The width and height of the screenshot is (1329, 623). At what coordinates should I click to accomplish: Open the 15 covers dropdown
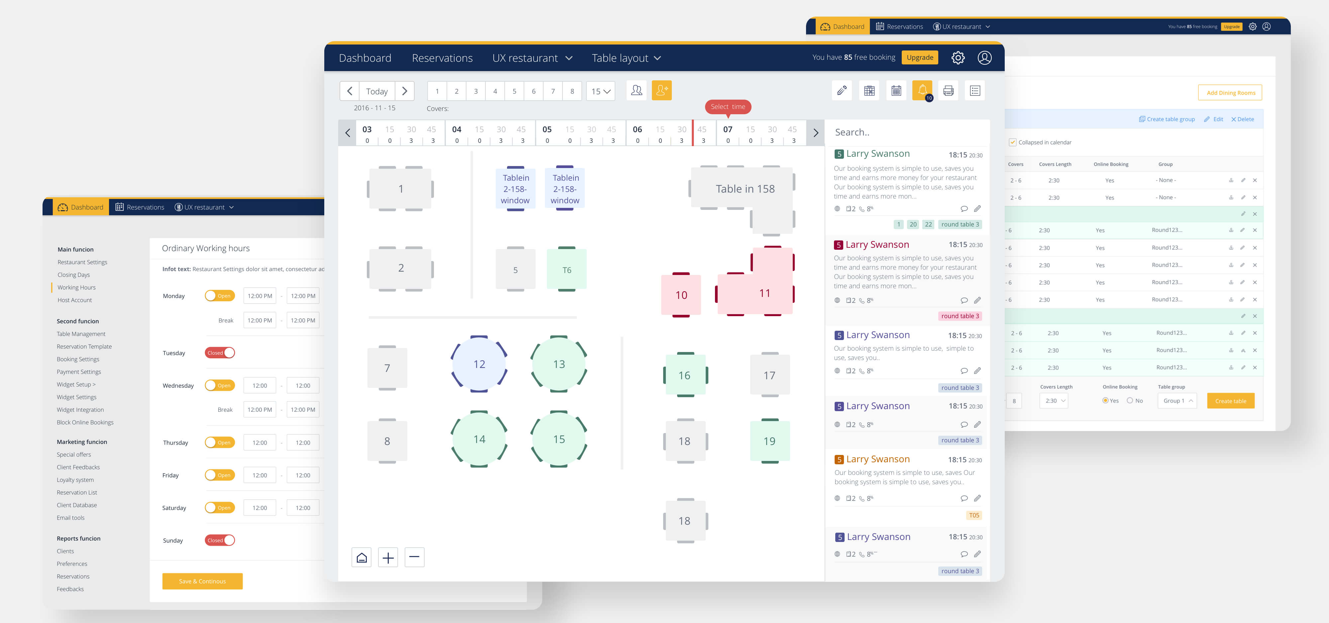pyautogui.click(x=600, y=91)
